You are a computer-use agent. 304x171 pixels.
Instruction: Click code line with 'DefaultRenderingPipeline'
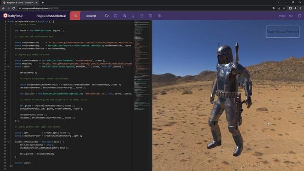[x=76, y=94]
